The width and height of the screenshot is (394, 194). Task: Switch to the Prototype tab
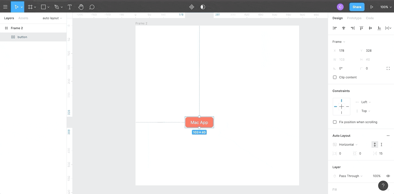click(x=354, y=18)
